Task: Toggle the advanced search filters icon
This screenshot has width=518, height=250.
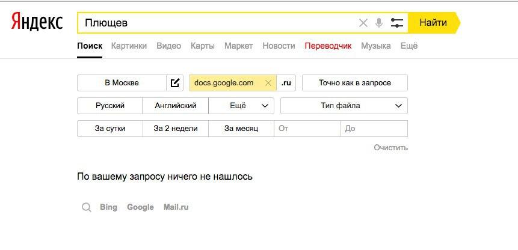Action: click(397, 23)
